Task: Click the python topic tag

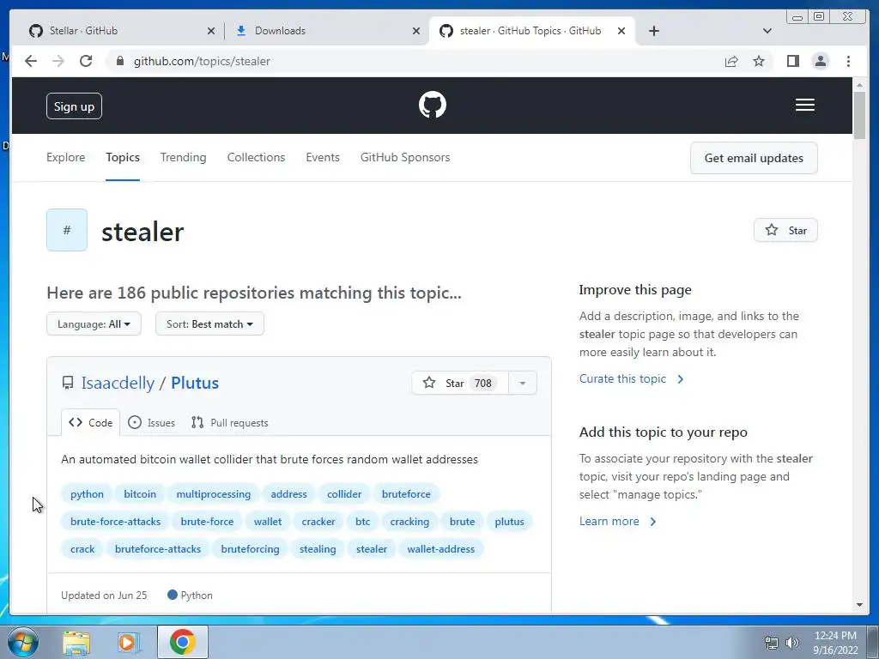Action: coord(87,493)
